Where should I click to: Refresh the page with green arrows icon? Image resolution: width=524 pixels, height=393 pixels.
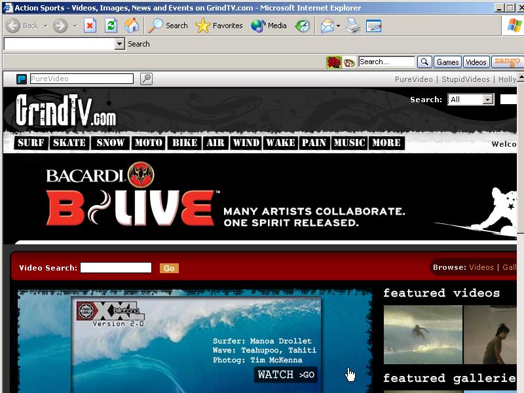111,26
